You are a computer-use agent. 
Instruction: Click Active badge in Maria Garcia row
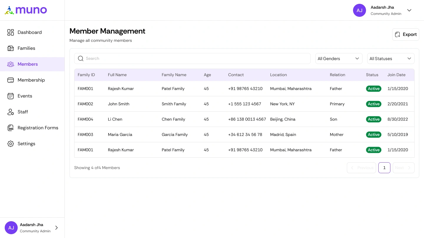click(374, 135)
